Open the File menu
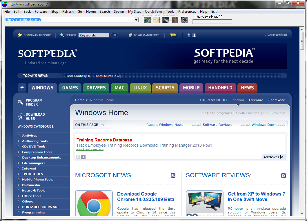 point(7,12)
